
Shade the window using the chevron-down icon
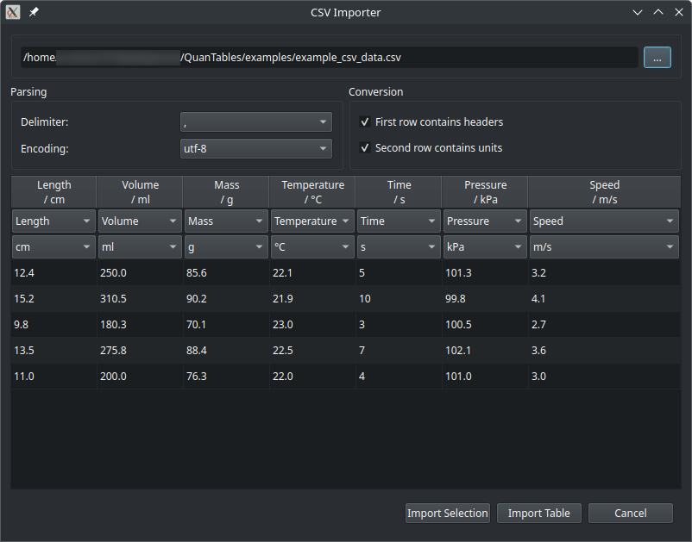click(638, 12)
